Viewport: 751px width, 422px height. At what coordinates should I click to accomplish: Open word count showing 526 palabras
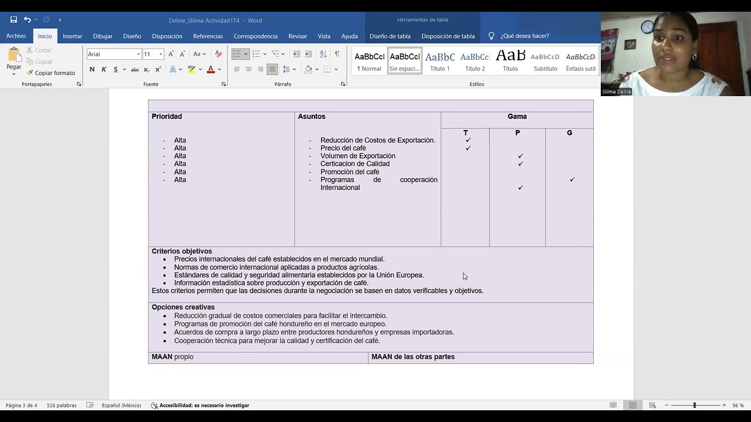pyautogui.click(x=62, y=405)
